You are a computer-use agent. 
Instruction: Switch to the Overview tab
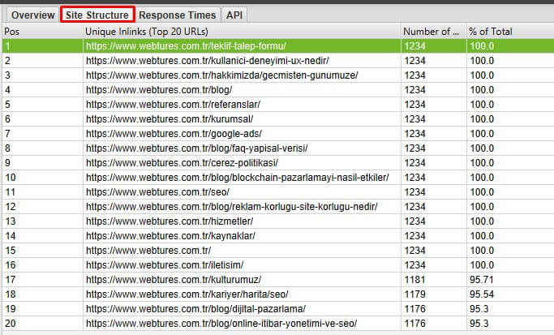click(33, 15)
